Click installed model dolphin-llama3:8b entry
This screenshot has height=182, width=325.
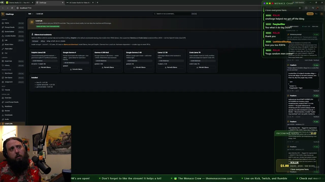click(x=45, y=85)
